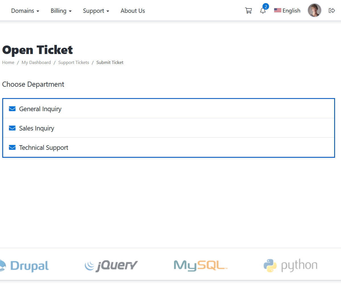Go to the Home breadcrumb link
This screenshot has height=307, width=341.
pos(8,63)
